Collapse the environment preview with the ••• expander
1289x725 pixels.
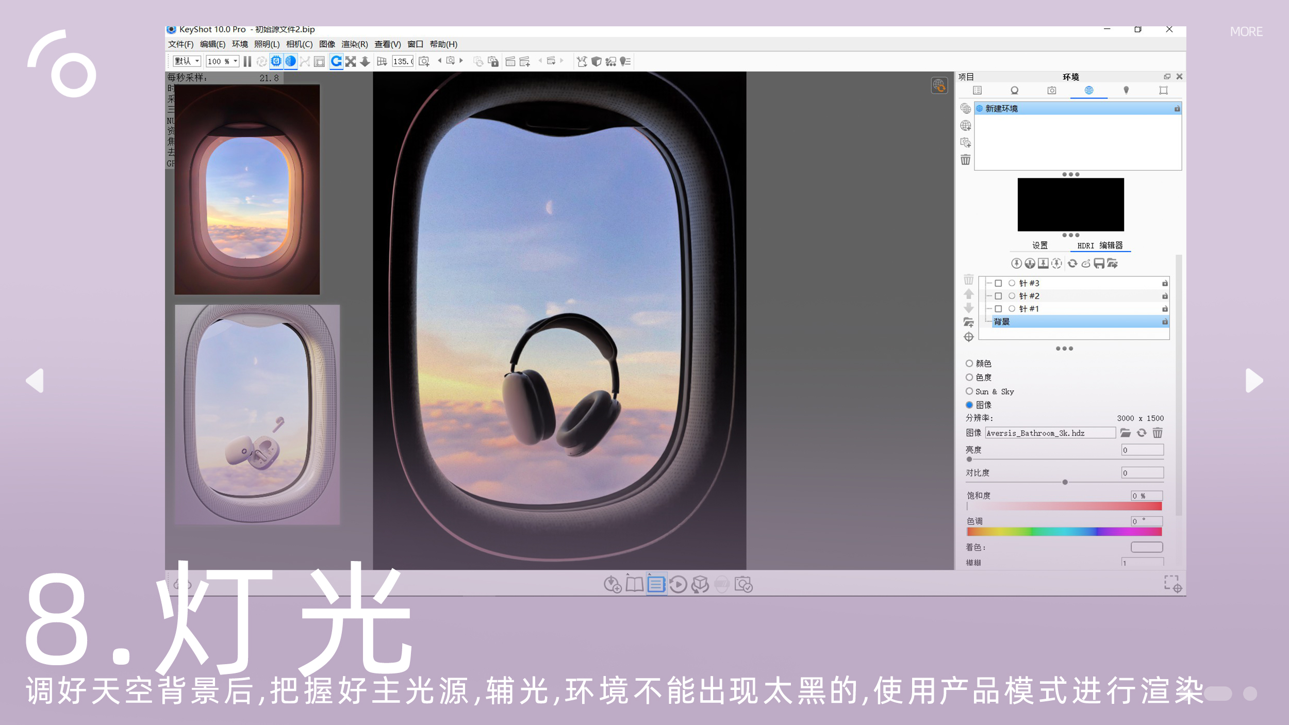[x=1070, y=174]
